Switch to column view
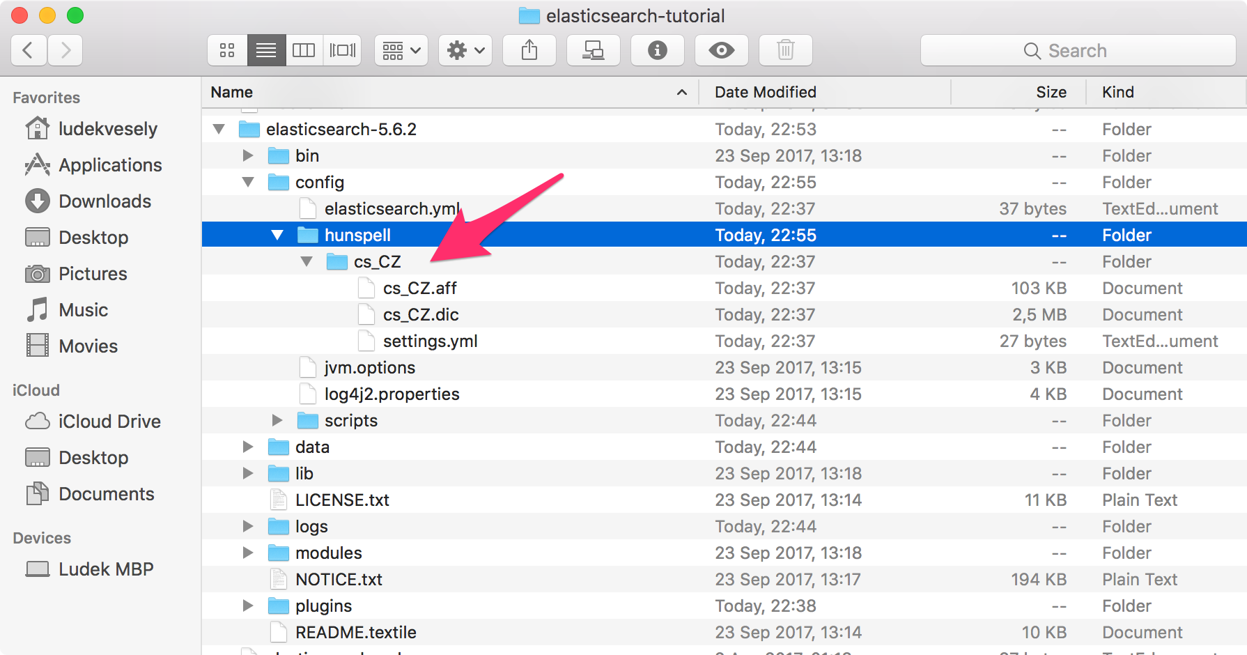1247x655 pixels. 304,50
